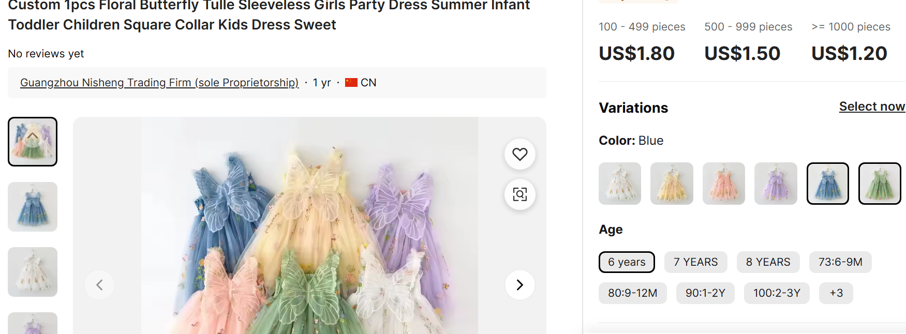This screenshot has width=906, height=334.
Task: Select the white dress color swatch
Action: pyautogui.click(x=619, y=184)
